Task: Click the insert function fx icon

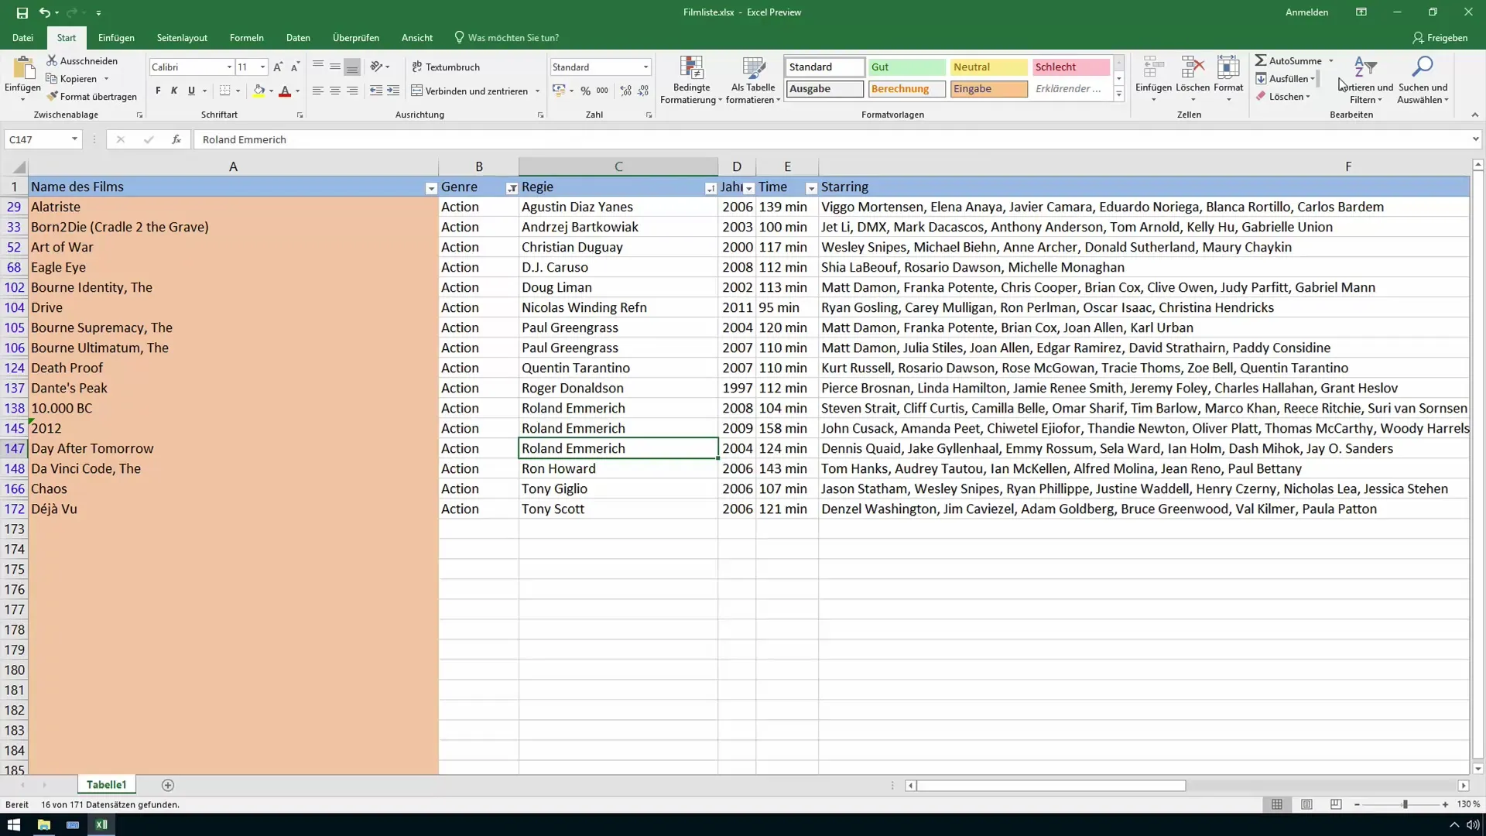Action: pos(176,139)
